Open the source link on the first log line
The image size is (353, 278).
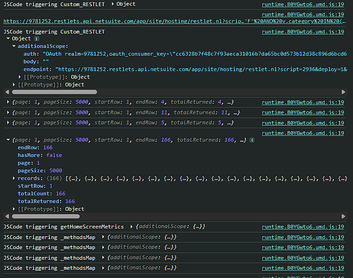[302, 4]
